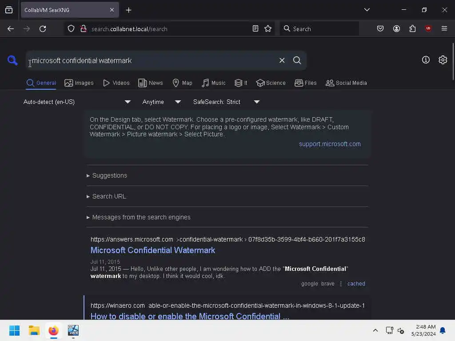The width and height of the screenshot is (455, 341).
Task: Open SafeSearch Strict dropdown
Action: 226,102
